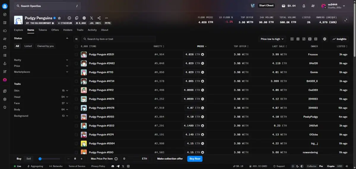356x169 pixels.
Task: Open Instagram link in the footer
Action: pos(128,166)
